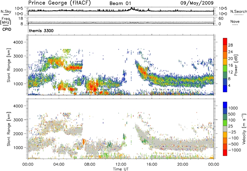The height and width of the screenshot is (171, 247).
Task: Pick the yellow 16–20 dB power segment
Action: click(x=225, y=62)
